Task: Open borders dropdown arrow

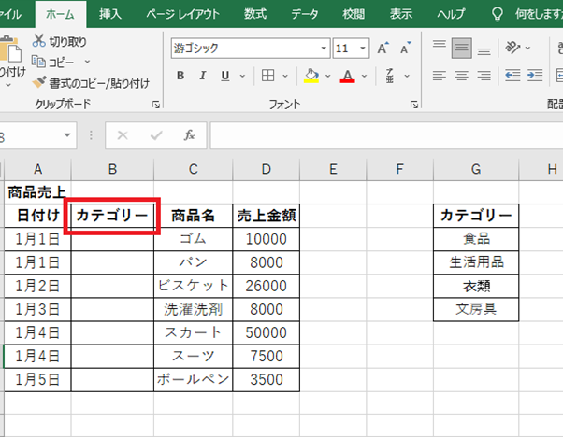Action: click(285, 76)
